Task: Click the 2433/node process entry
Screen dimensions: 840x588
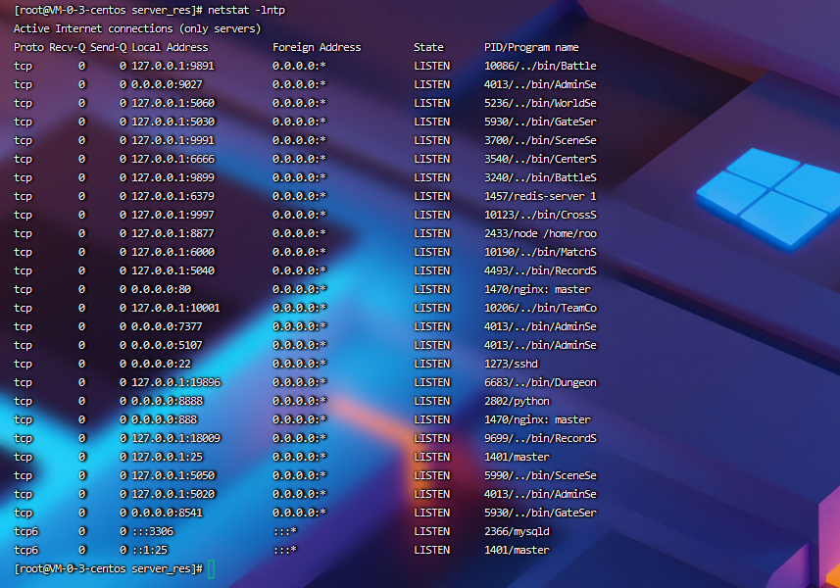Action: coord(540,233)
